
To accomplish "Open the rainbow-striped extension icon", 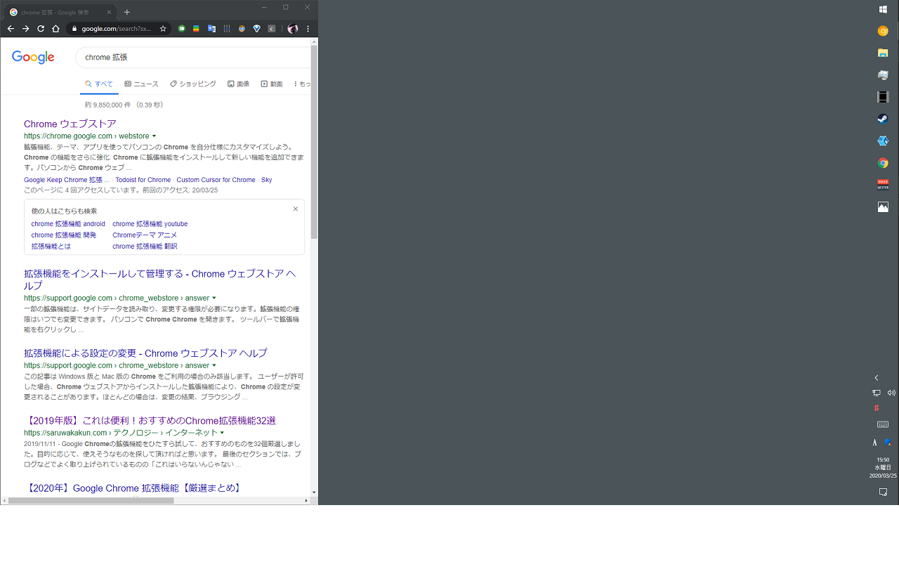I will coord(196,29).
